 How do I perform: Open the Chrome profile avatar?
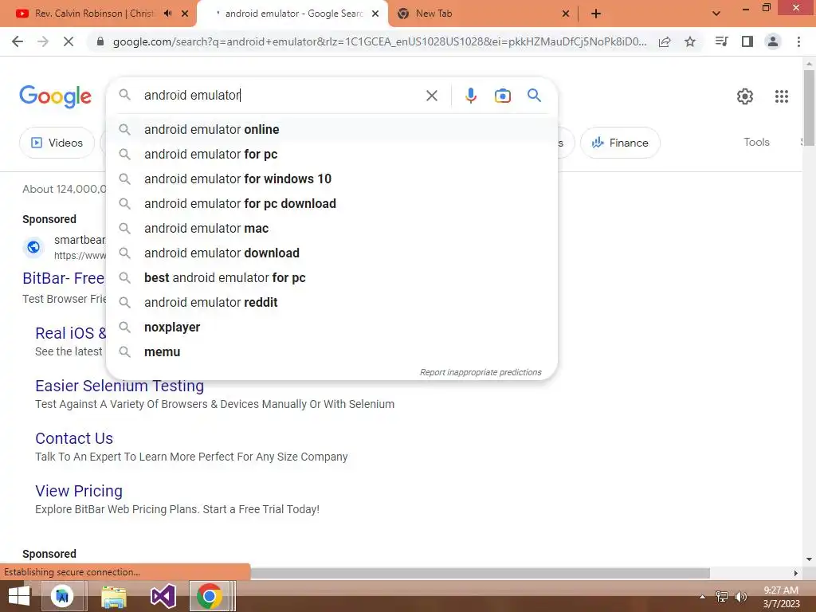pos(773,41)
